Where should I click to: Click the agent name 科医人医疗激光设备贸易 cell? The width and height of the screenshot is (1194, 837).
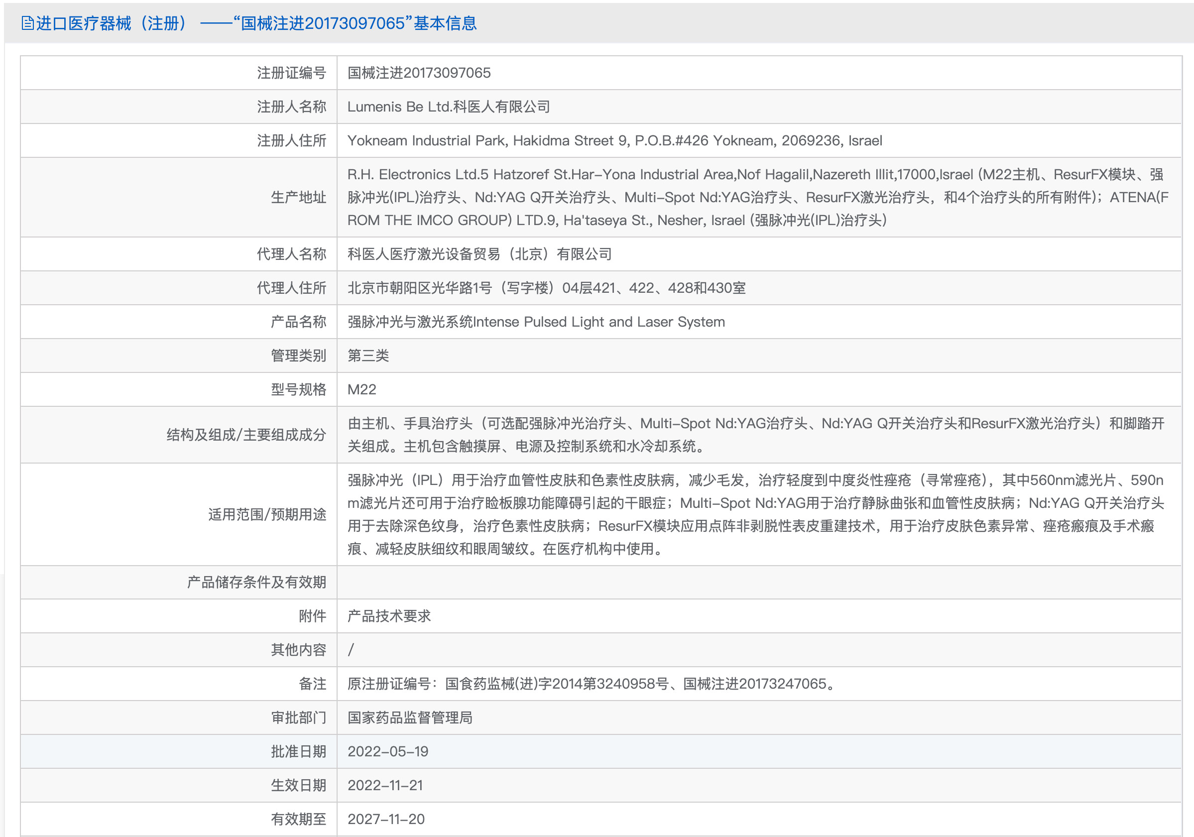[479, 254]
